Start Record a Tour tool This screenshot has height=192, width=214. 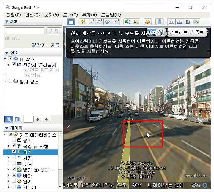116,22
